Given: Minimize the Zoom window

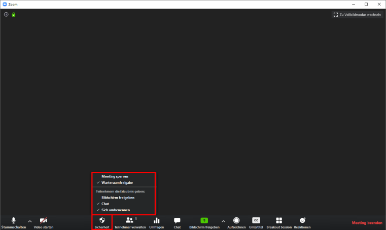Looking at the screenshot, I should point(354,4).
